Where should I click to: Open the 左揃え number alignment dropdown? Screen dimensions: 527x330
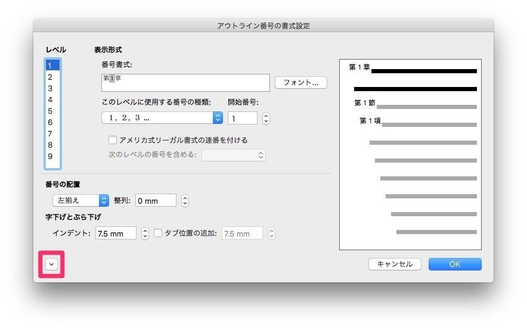pyautogui.click(x=80, y=200)
